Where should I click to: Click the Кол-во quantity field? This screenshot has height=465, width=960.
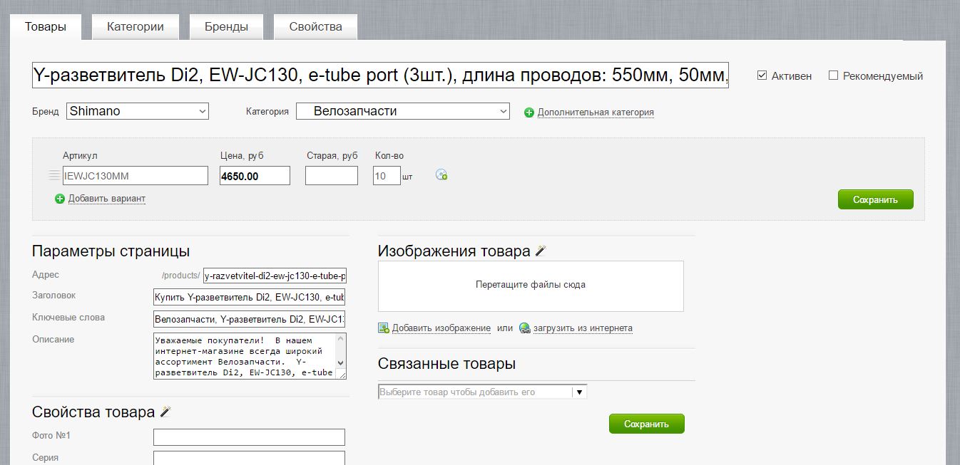(x=387, y=175)
